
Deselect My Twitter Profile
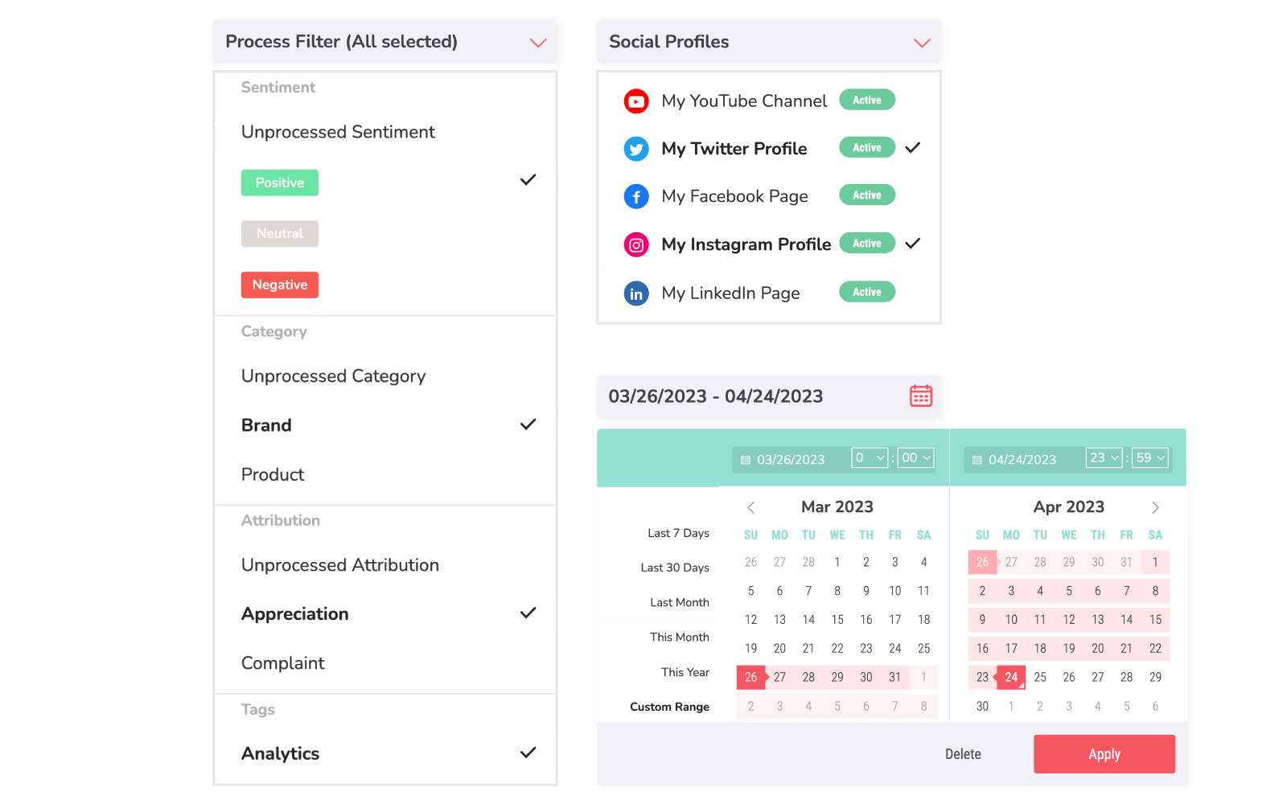pos(769,149)
